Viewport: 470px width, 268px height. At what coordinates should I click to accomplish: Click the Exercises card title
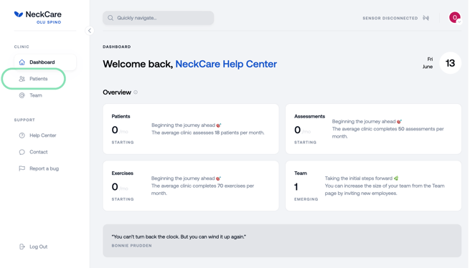point(122,173)
